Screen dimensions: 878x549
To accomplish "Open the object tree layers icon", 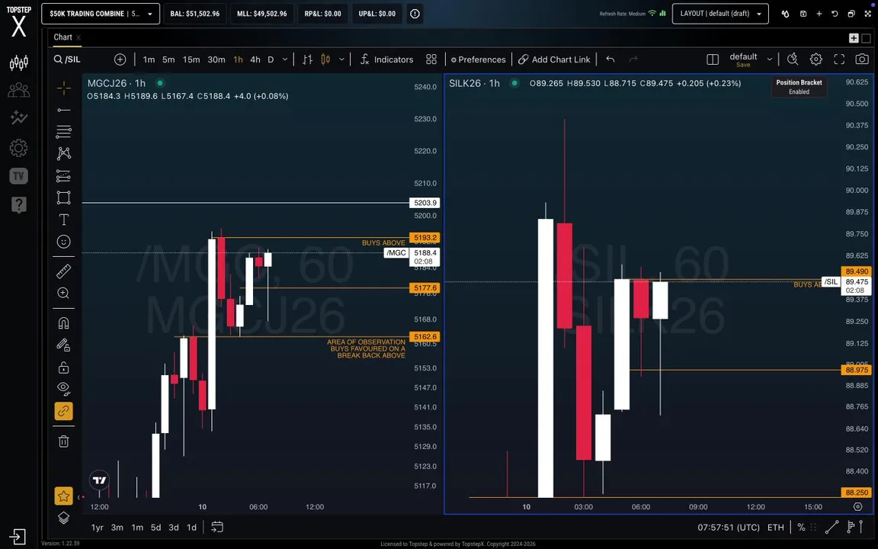I will (64, 518).
